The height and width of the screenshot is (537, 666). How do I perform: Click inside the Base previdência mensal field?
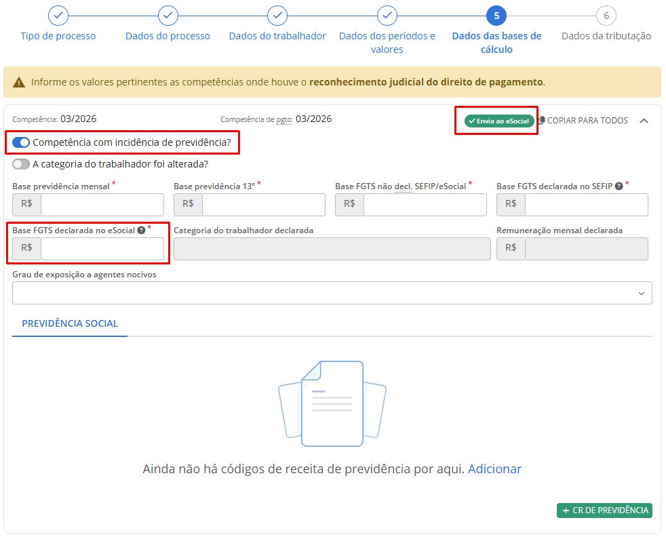pyautogui.click(x=102, y=205)
